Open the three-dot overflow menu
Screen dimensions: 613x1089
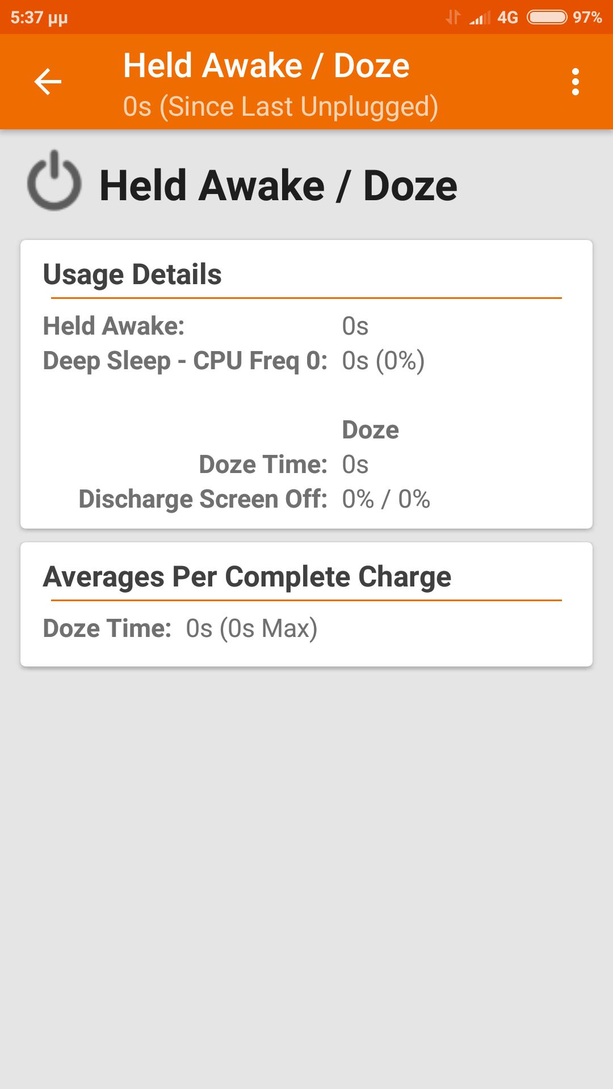[x=576, y=82]
